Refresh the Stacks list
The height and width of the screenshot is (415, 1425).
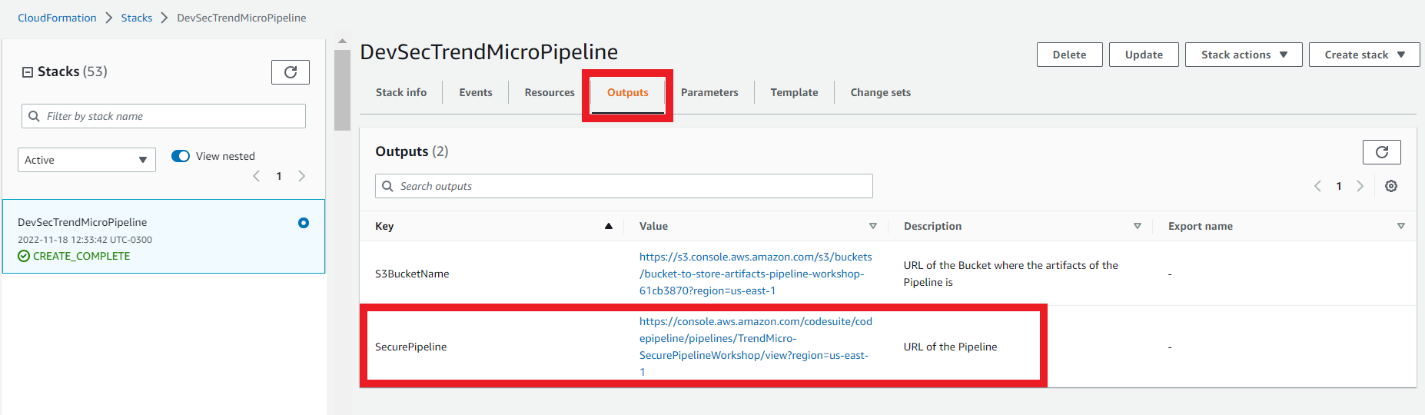point(291,72)
